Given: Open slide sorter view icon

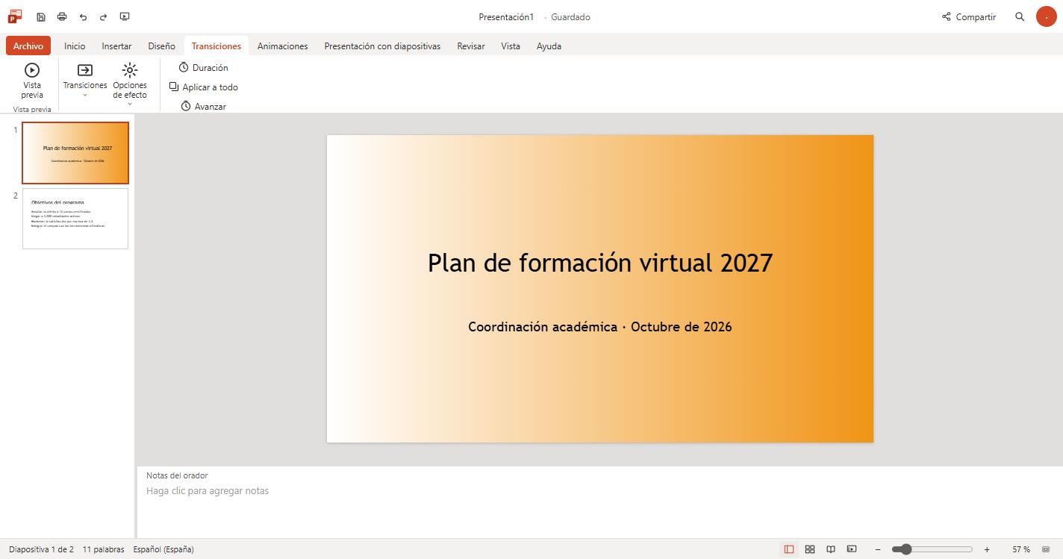Looking at the screenshot, I should [810, 549].
